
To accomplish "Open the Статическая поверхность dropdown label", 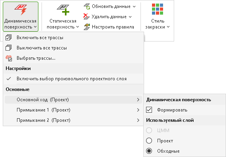I will click(63, 24).
